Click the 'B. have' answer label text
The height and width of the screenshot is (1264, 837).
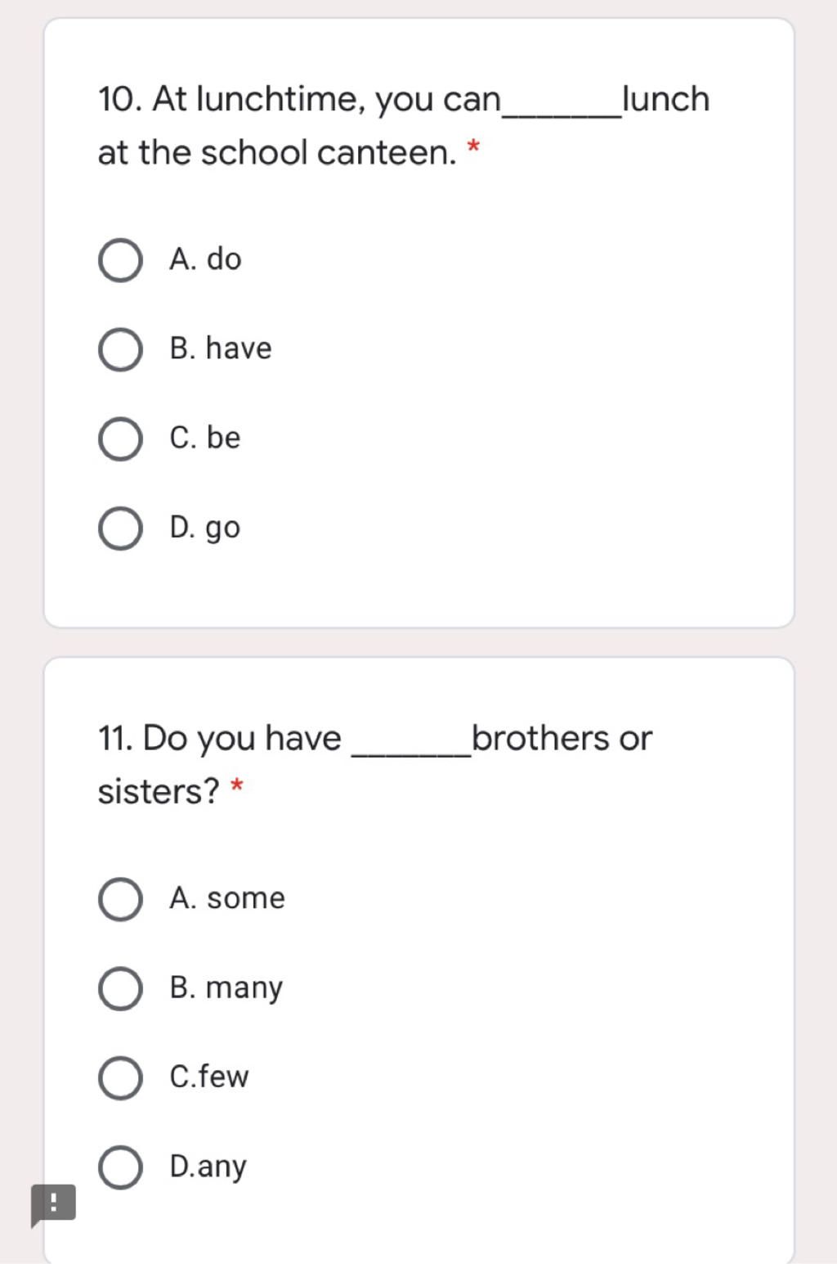click(221, 349)
